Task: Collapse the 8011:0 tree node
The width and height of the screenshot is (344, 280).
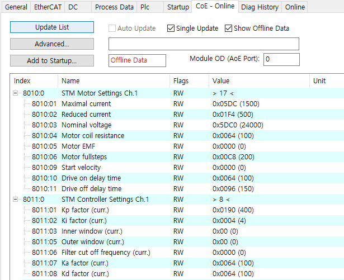Action: click(x=15, y=200)
